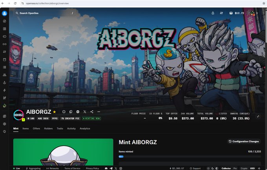The image size is (267, 170).
Task: Select the USD currency toggle
Action: pyautogui.click(x=252, y=168)
